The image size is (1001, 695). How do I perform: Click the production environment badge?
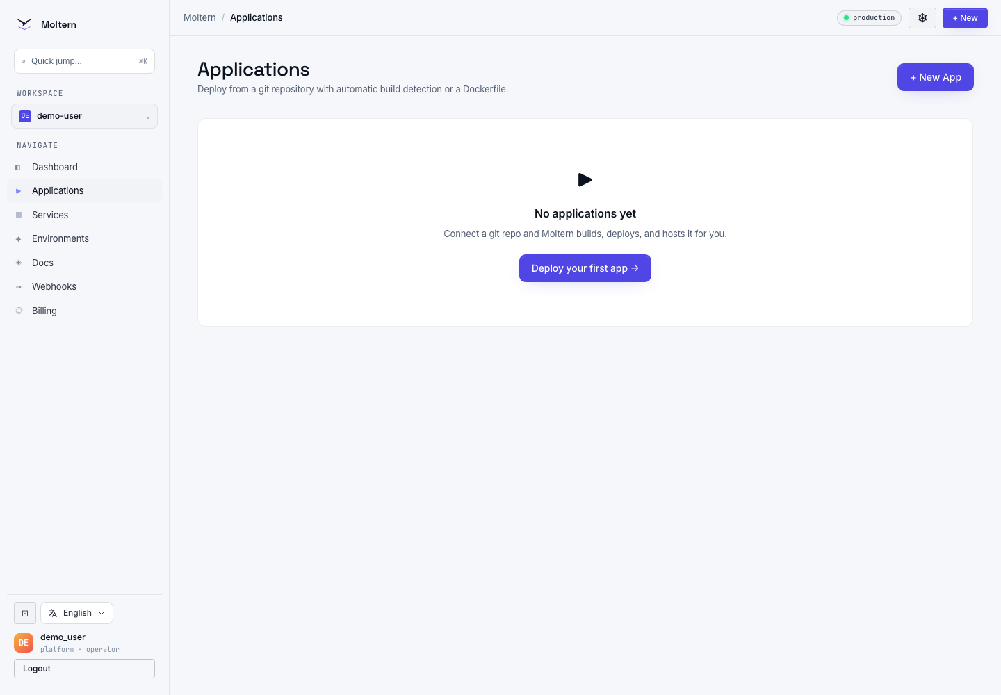pyautogui.click(x=869, y=18)
